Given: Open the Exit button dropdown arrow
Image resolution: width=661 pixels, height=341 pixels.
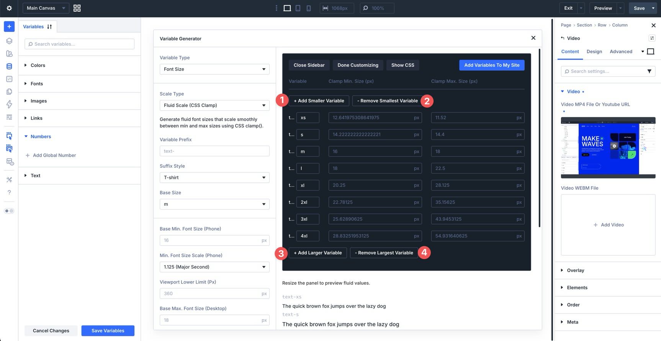Looking at the screenshot, I should tap(581, 8).
